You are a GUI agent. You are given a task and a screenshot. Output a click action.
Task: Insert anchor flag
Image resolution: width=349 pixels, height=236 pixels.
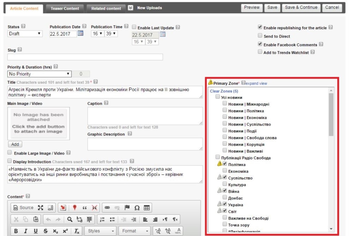[x=127, y=208]
